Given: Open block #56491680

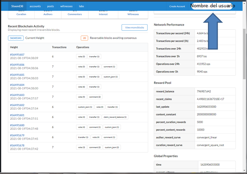Looking at the screenshot, I should 17,125.
